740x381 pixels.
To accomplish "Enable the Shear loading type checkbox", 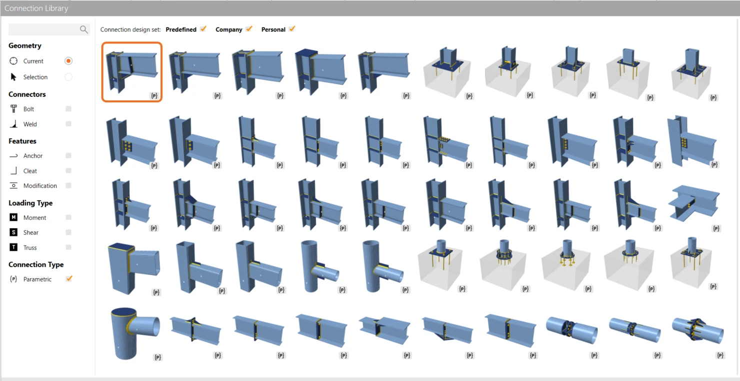I will pos(68,232).
